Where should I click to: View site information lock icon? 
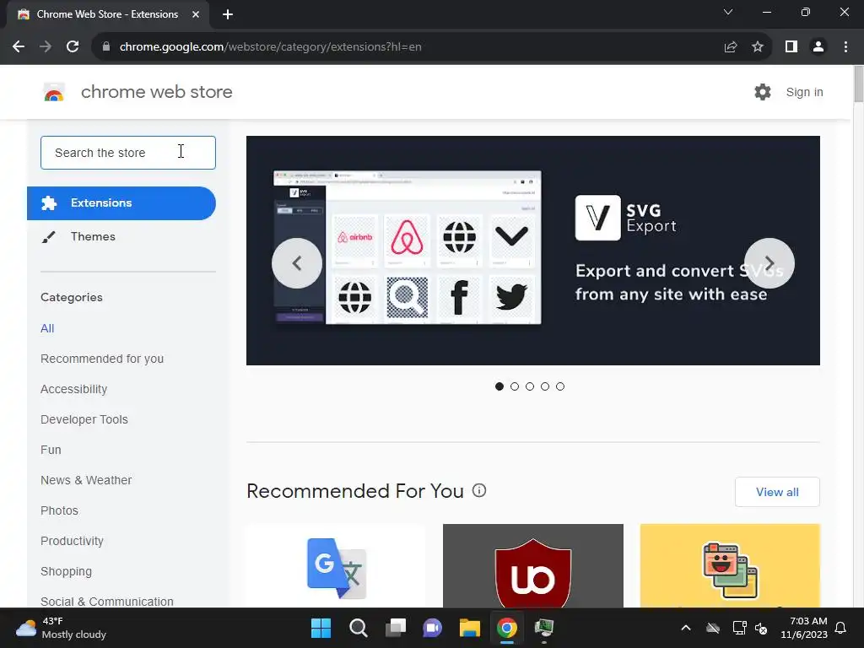pyautogui.click(x=106, y=47)
